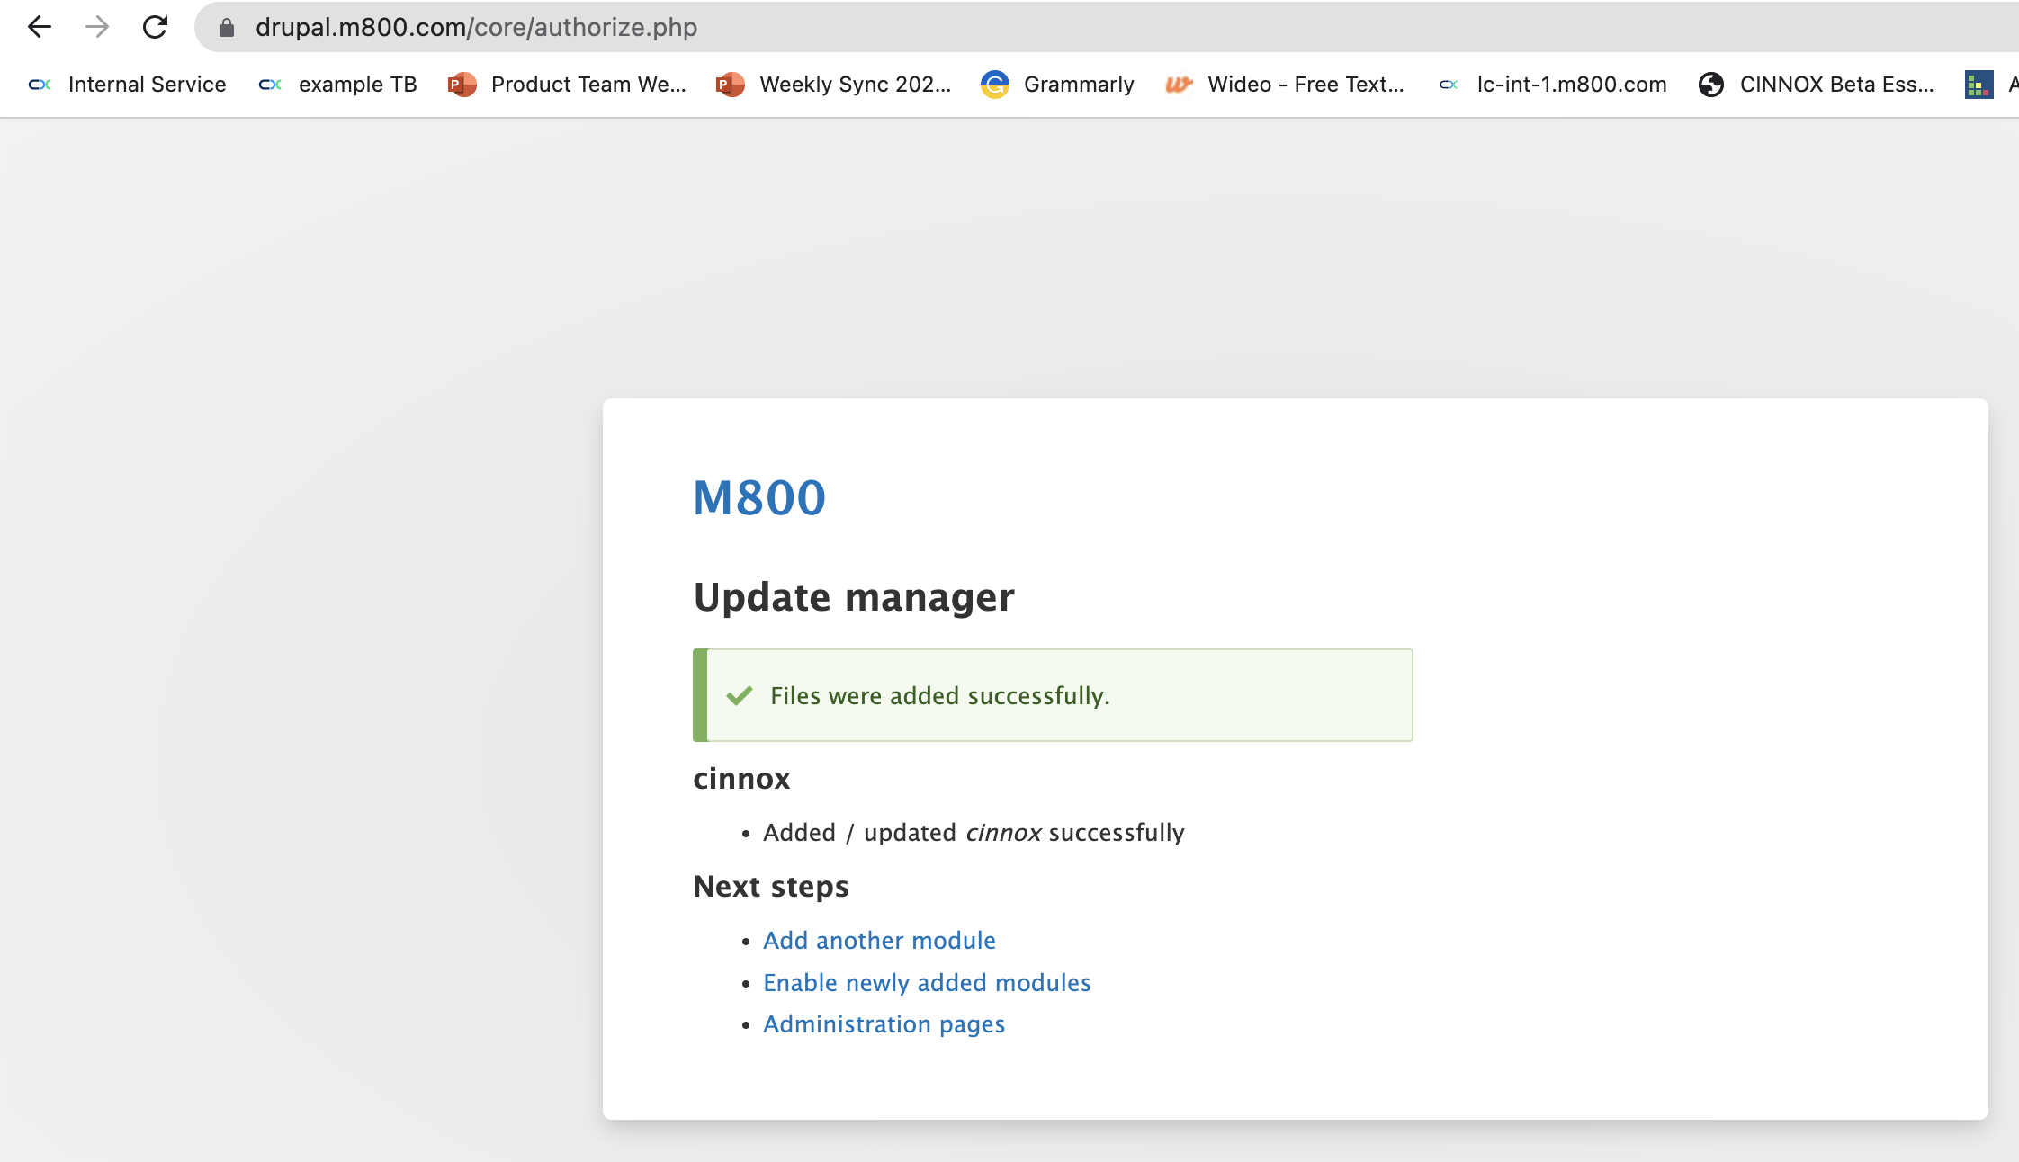Open Wideo - Free Text... bookmark

coord(1285,85)
